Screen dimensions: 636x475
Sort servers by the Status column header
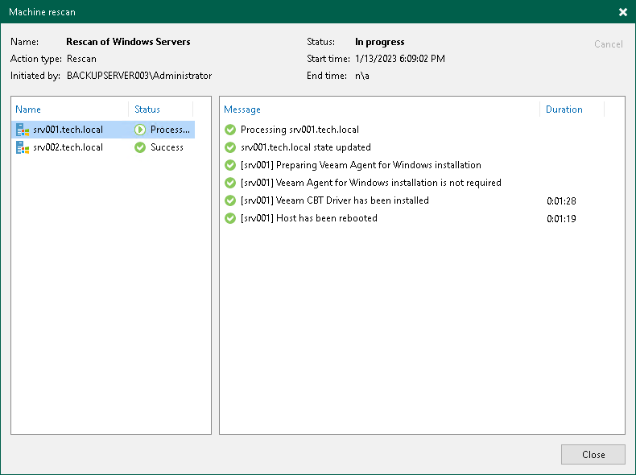[147, 109]
